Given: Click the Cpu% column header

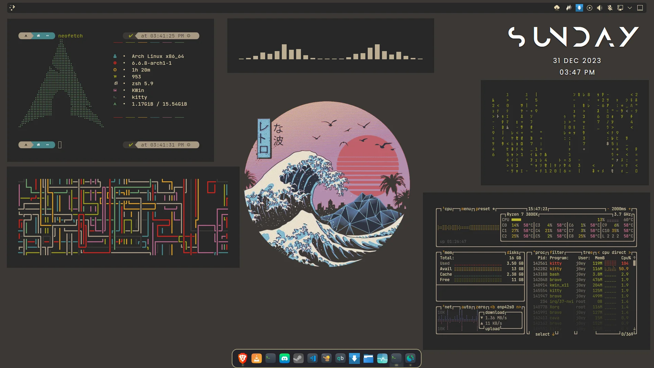Looking at the screenshot, I should click(626, 258).
